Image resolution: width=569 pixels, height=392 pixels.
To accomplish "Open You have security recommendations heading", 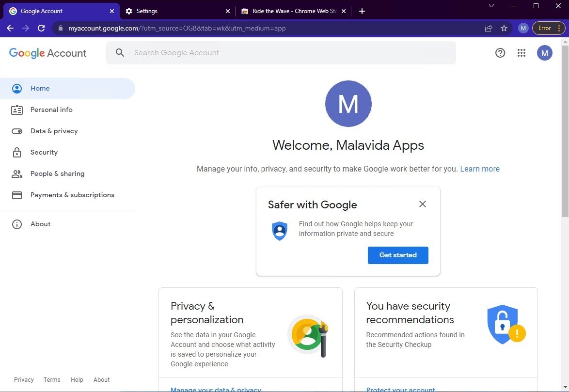I will point(410,313).
